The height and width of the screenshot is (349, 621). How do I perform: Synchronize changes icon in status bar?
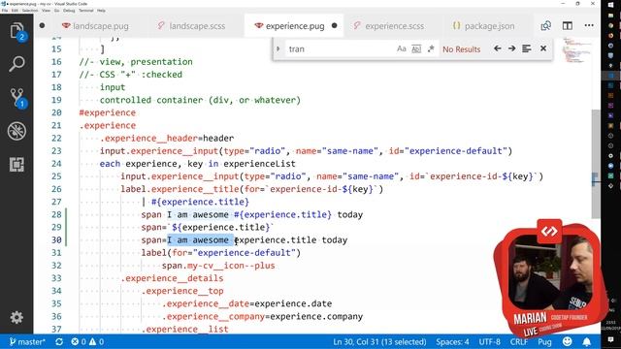point(59,341)
